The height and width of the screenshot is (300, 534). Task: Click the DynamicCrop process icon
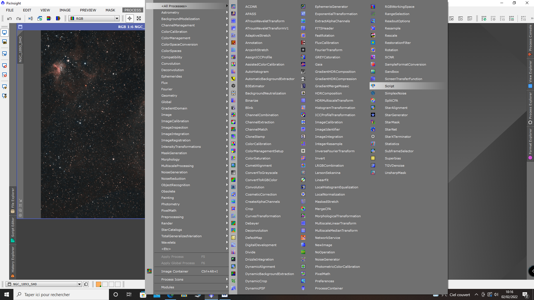point(233,281)
